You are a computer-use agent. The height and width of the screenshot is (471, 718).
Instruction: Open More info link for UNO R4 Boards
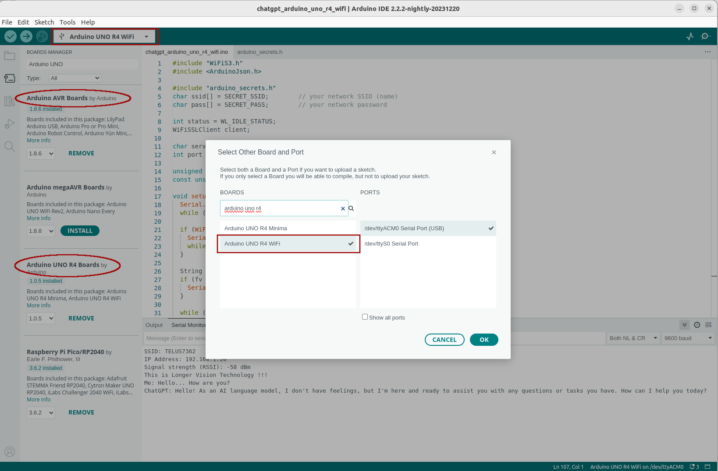pos(39,306)
